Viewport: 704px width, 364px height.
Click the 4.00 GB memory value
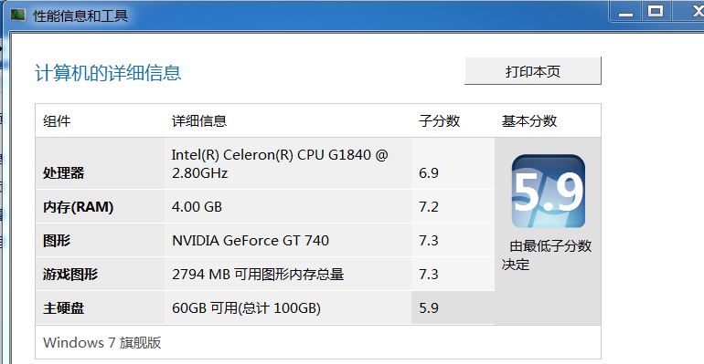coord(197,207)
